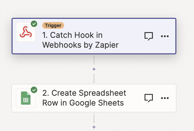
Task: Select the "1. Catch Hook in Webhooks by Zapier" title
Action: click(80, 40)
